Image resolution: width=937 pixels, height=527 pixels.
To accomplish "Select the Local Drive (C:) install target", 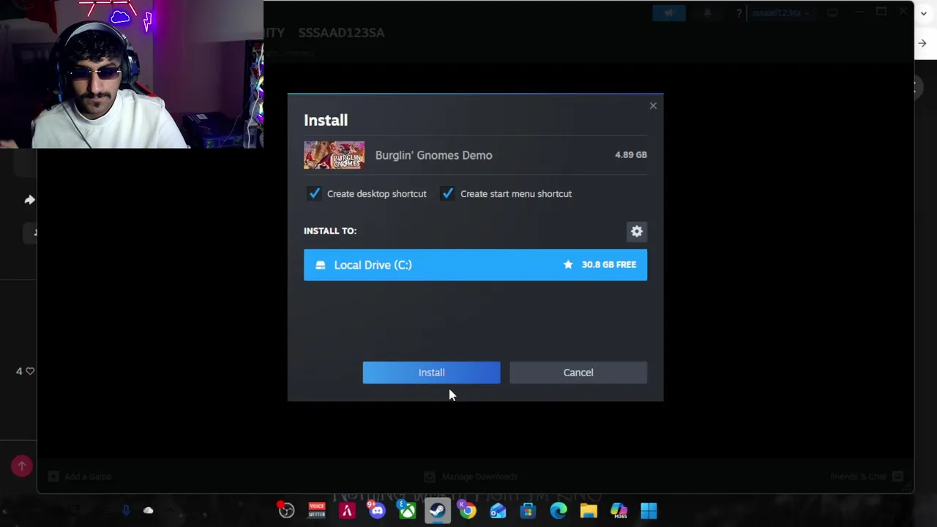I will 475,265.
